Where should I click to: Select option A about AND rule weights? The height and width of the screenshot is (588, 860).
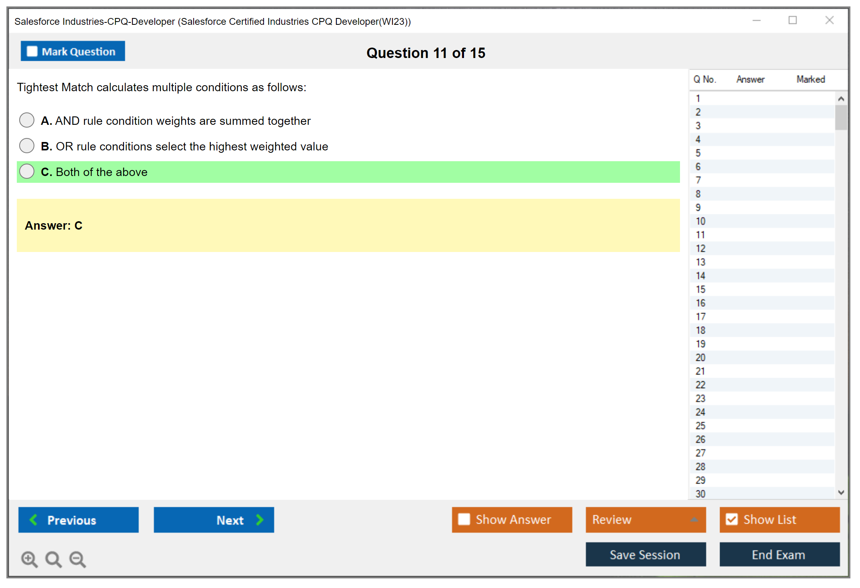coord(27,120)
